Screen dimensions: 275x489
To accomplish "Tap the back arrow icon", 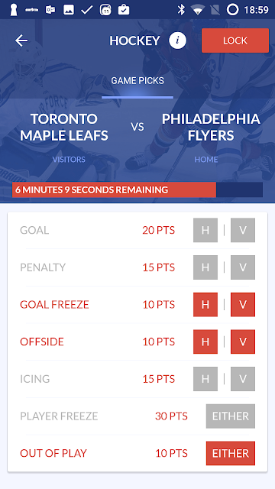I will (21, 40).
